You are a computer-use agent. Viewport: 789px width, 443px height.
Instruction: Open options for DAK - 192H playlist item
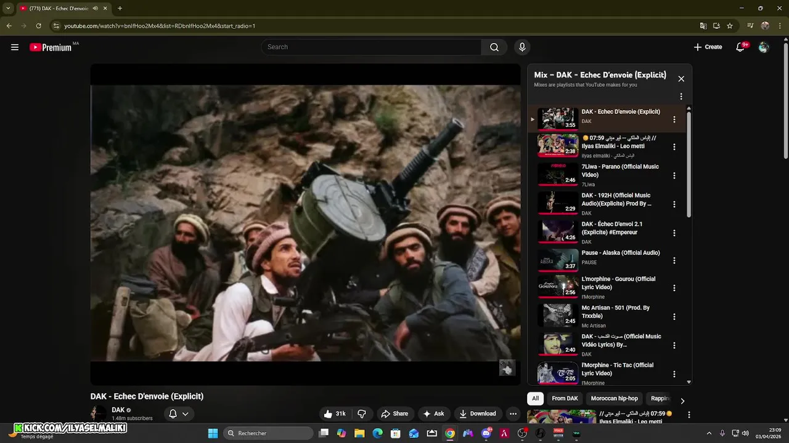[x=674, y=204]
